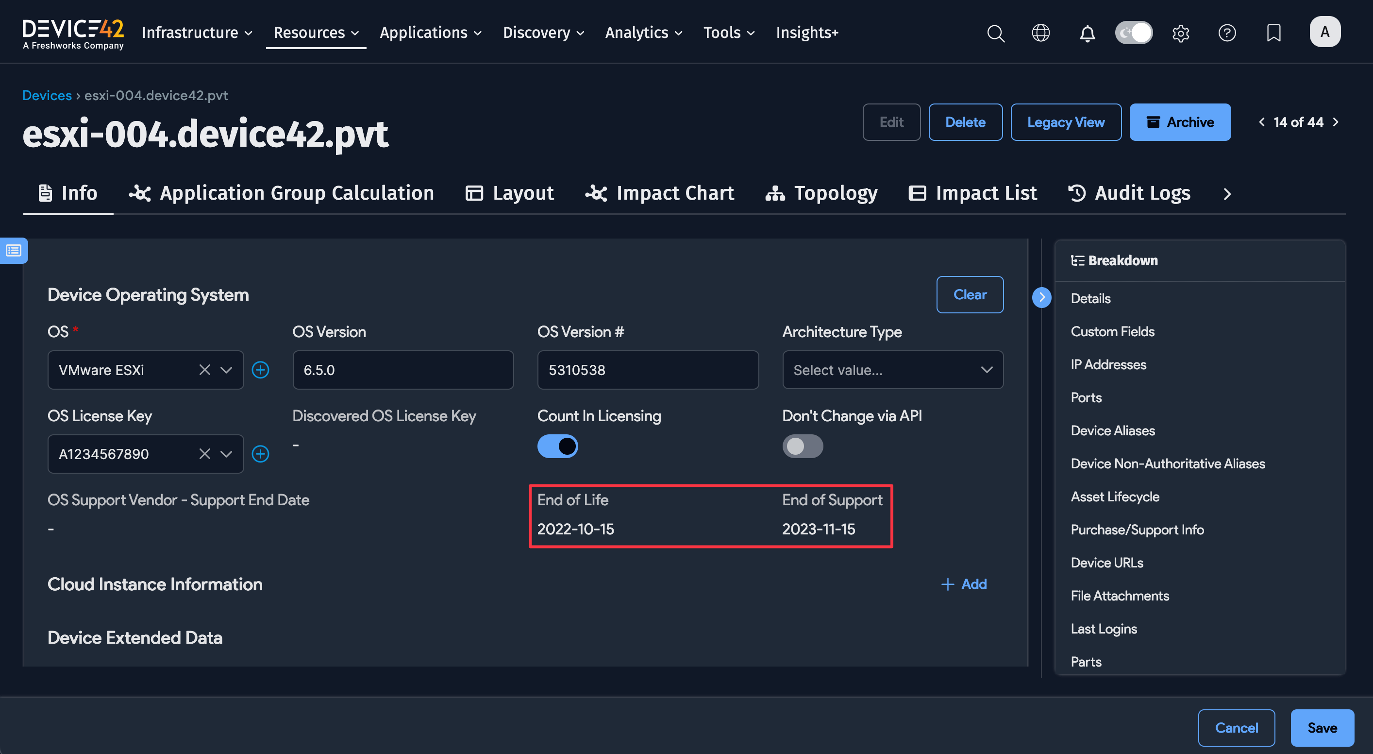Go to Asset Lifecycle in Breakdown

pos(1115,497)
